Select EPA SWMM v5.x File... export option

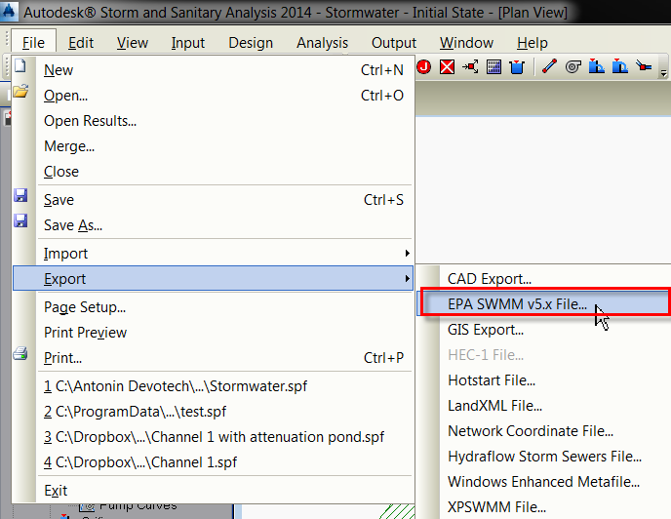[x=543, y=304]
